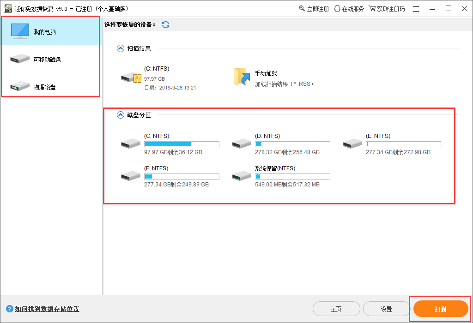This screenshot has width=473, height=323.
Task: Click the 主页 (Home) button
Action: click(x=336, y=309)
